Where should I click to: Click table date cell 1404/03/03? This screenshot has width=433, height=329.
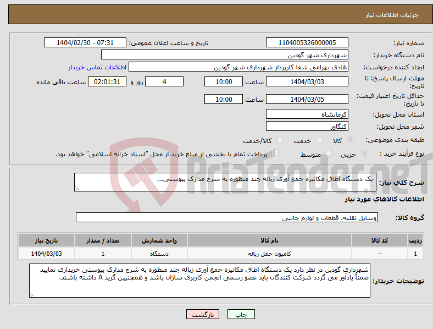coord(46,253)
